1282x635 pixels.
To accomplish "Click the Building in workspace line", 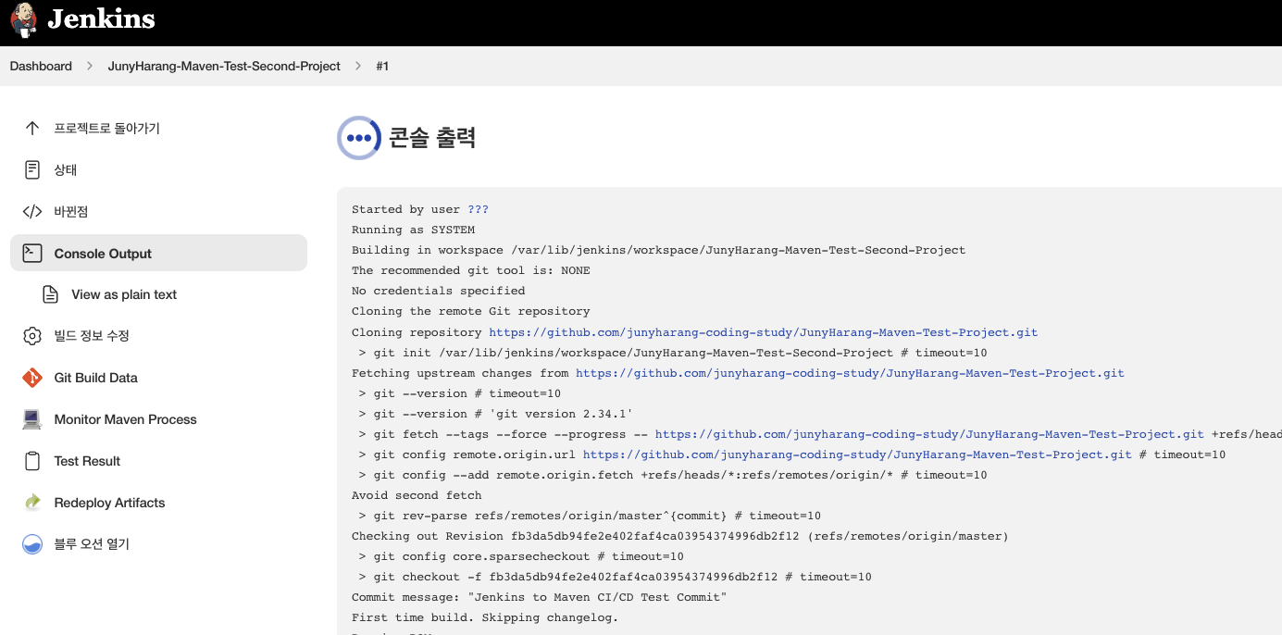I will point(658,250).
